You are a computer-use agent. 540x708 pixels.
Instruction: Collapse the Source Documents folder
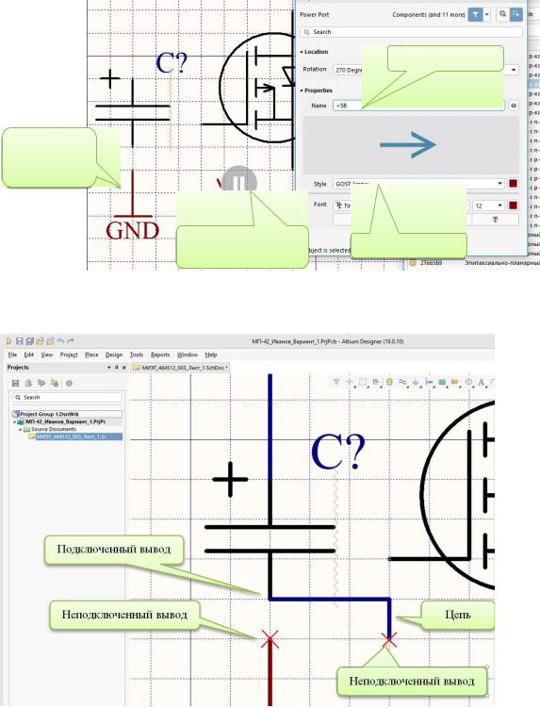[20, 429]
